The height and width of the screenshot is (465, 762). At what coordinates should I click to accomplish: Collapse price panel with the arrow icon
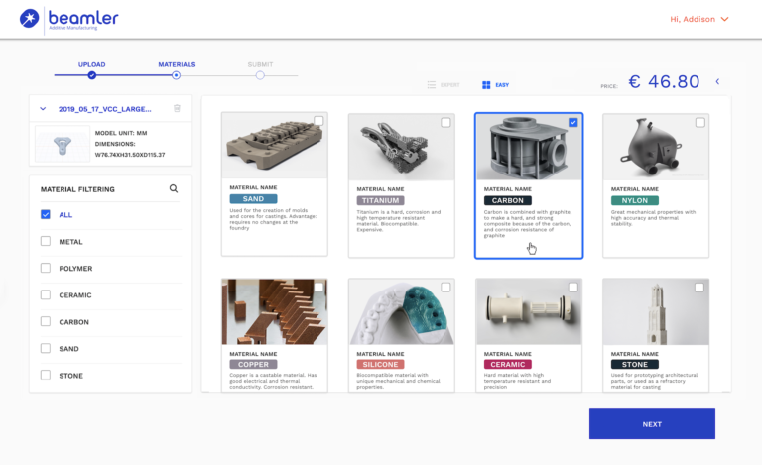717,82
